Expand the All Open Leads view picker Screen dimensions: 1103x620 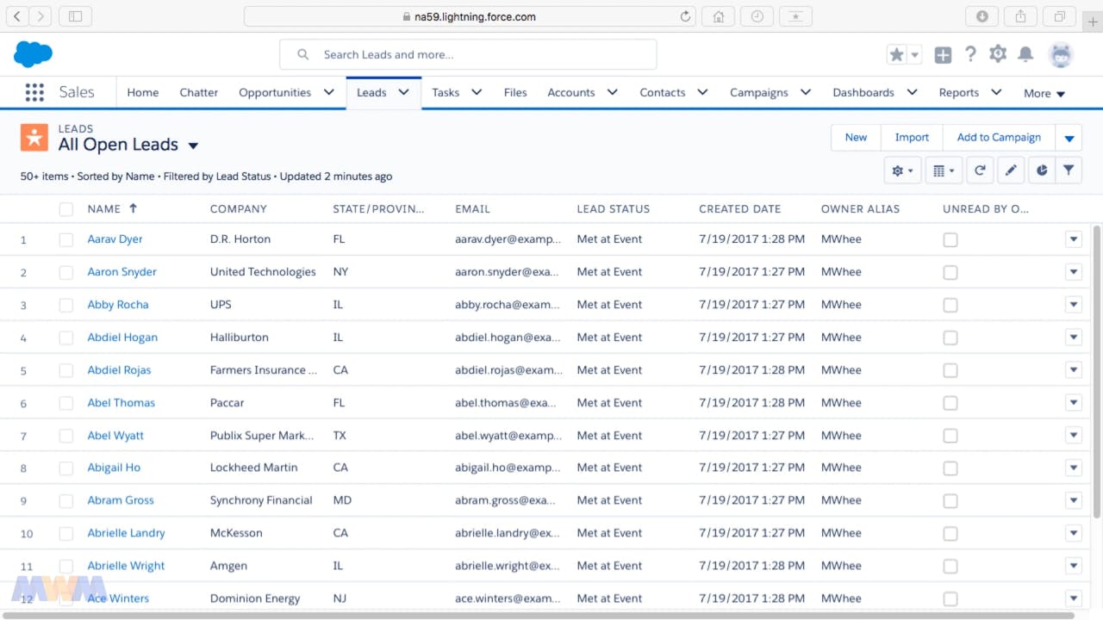(193, 146)
